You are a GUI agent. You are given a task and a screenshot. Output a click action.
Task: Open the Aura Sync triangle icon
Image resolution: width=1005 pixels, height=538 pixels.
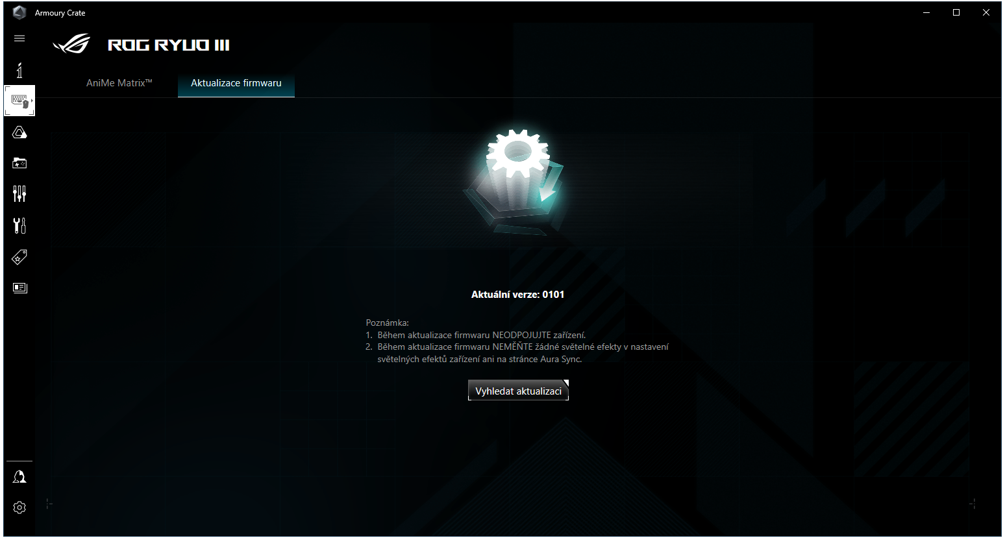click(19, 132)
